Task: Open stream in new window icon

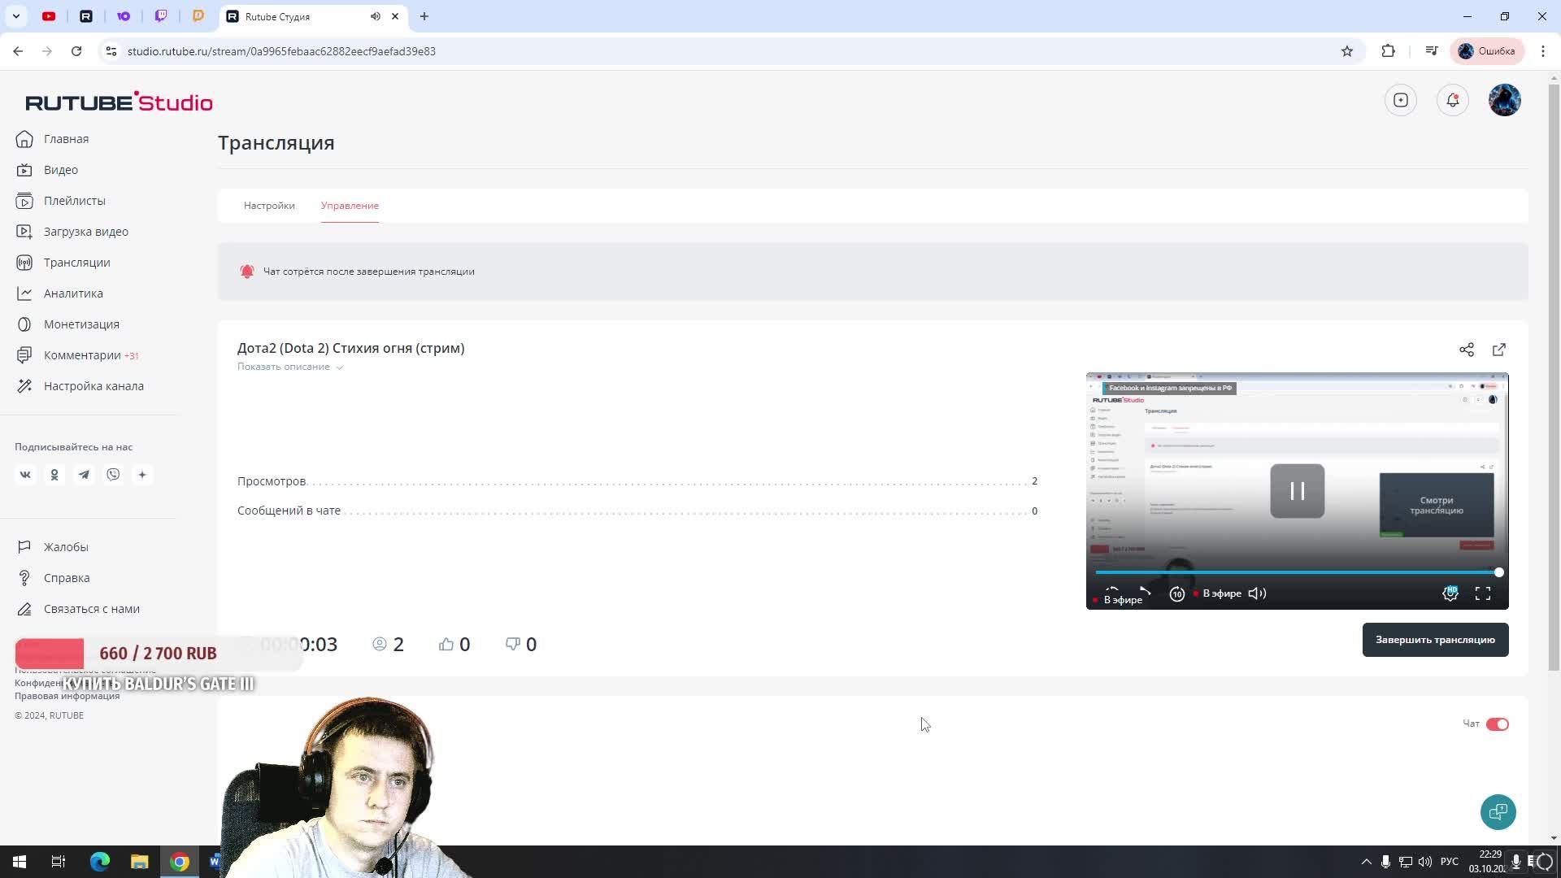Action: [x=1498, y=350]
